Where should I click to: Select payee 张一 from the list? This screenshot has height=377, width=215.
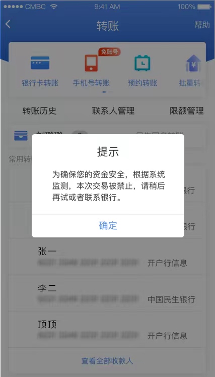[x=107, y=257]
